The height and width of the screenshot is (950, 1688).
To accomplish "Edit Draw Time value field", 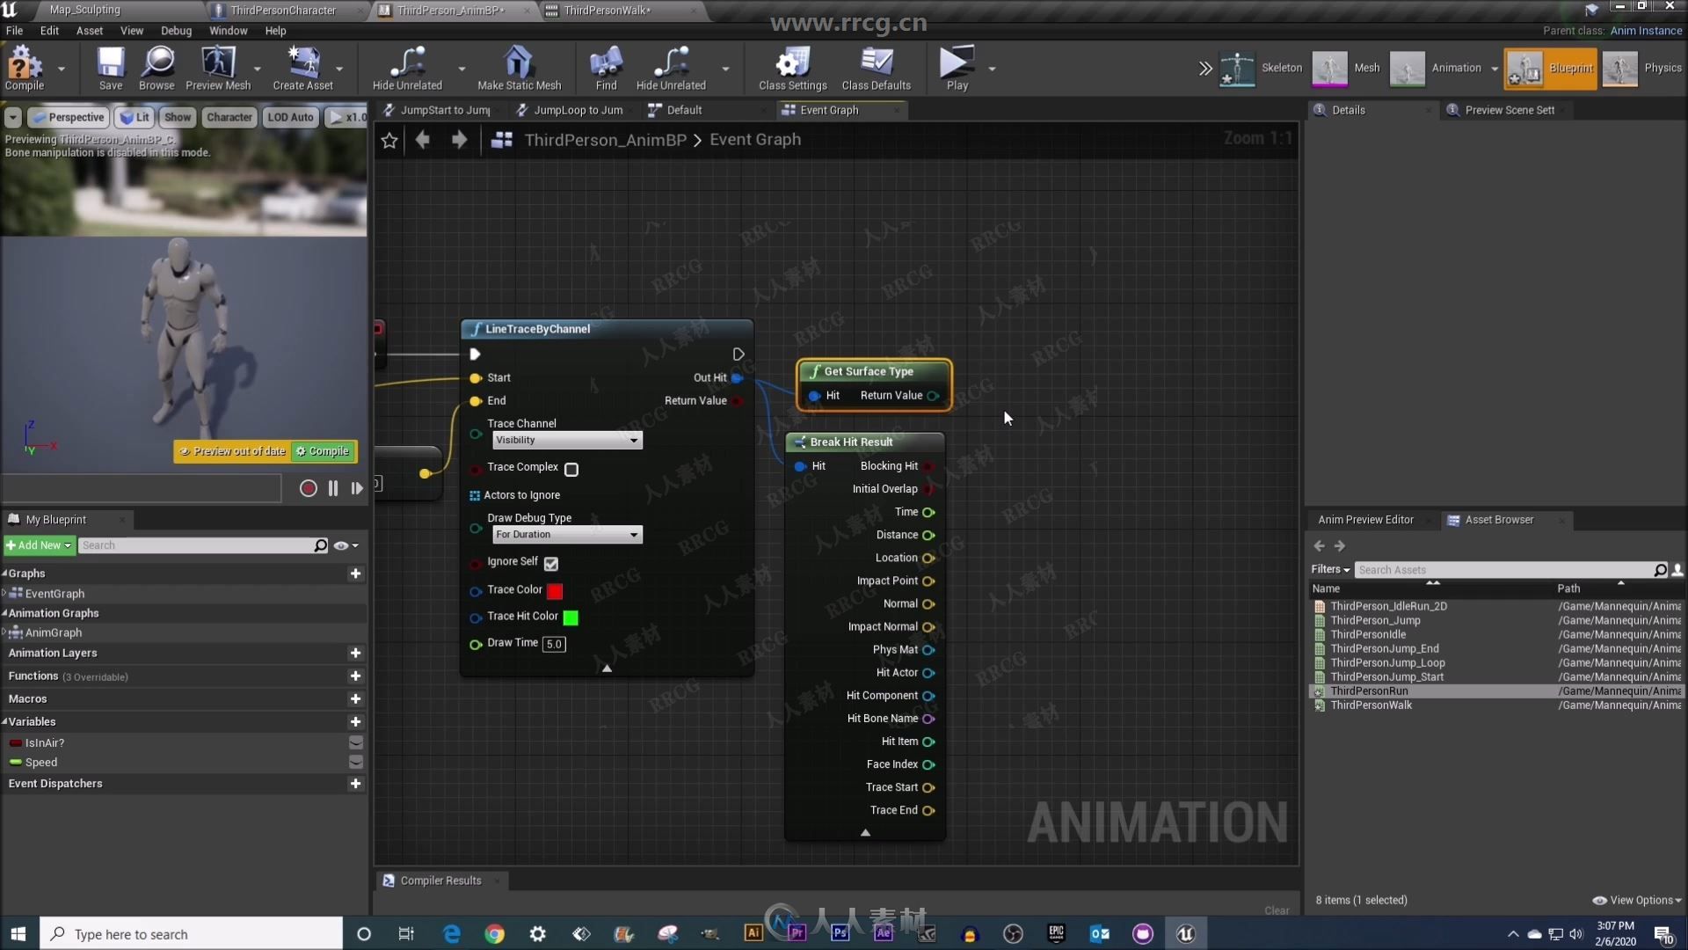I will coord(554,644).
